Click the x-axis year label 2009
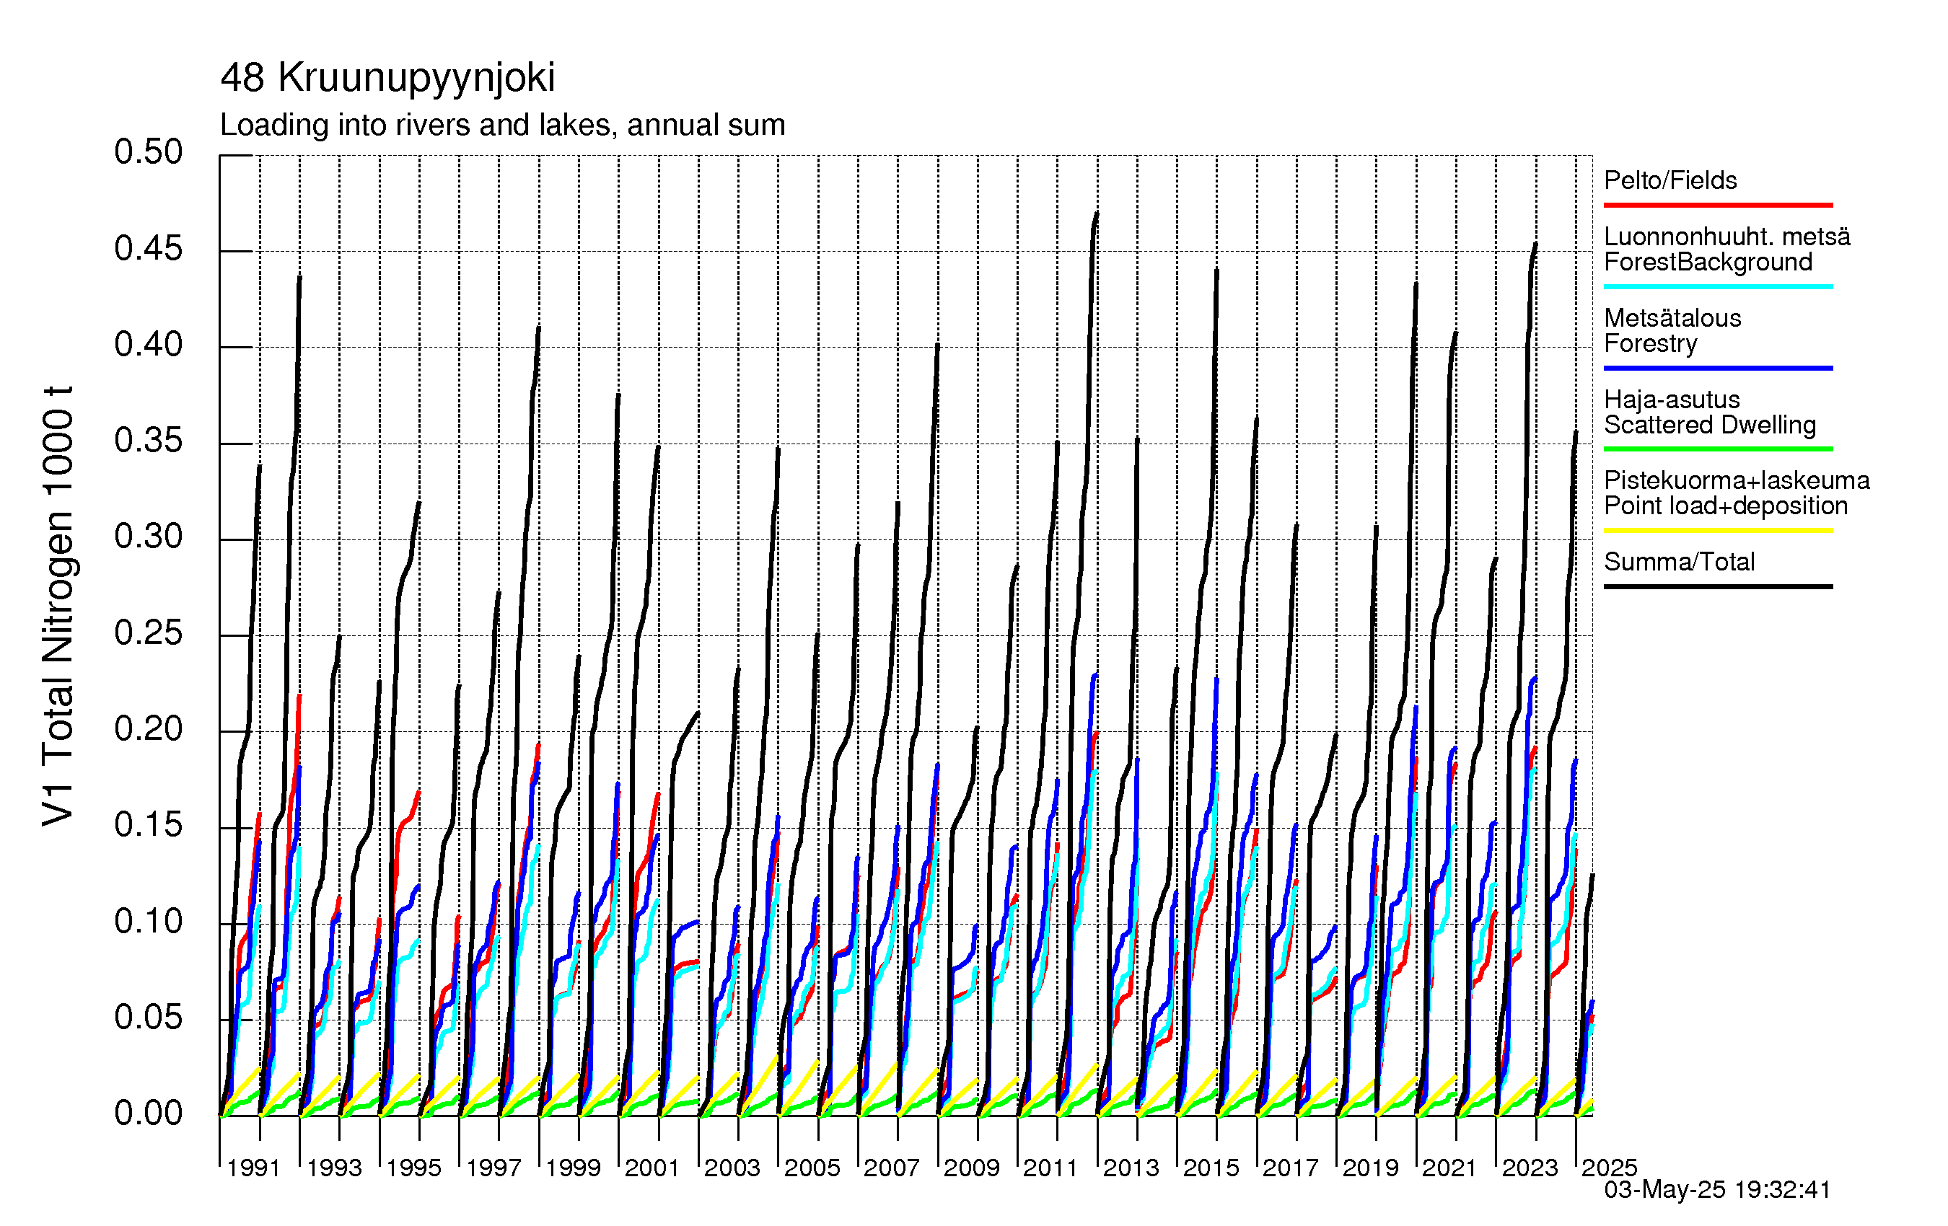This screenshot has width=1948, height=1226. point(972,1168)
